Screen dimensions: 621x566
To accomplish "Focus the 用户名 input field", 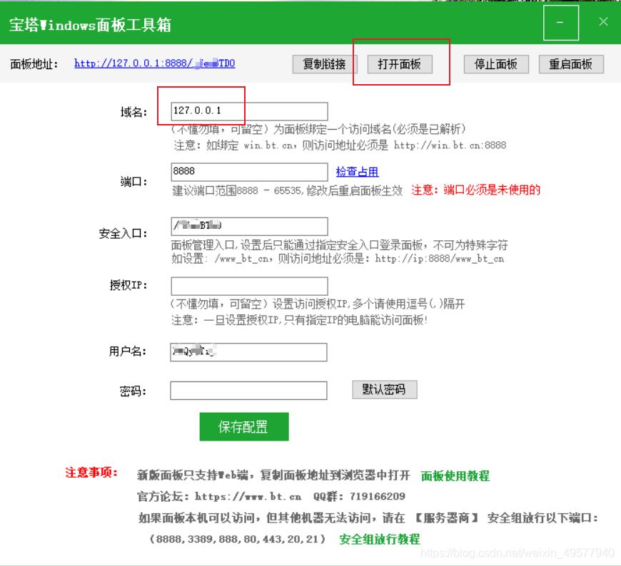I will pos(248,352).
